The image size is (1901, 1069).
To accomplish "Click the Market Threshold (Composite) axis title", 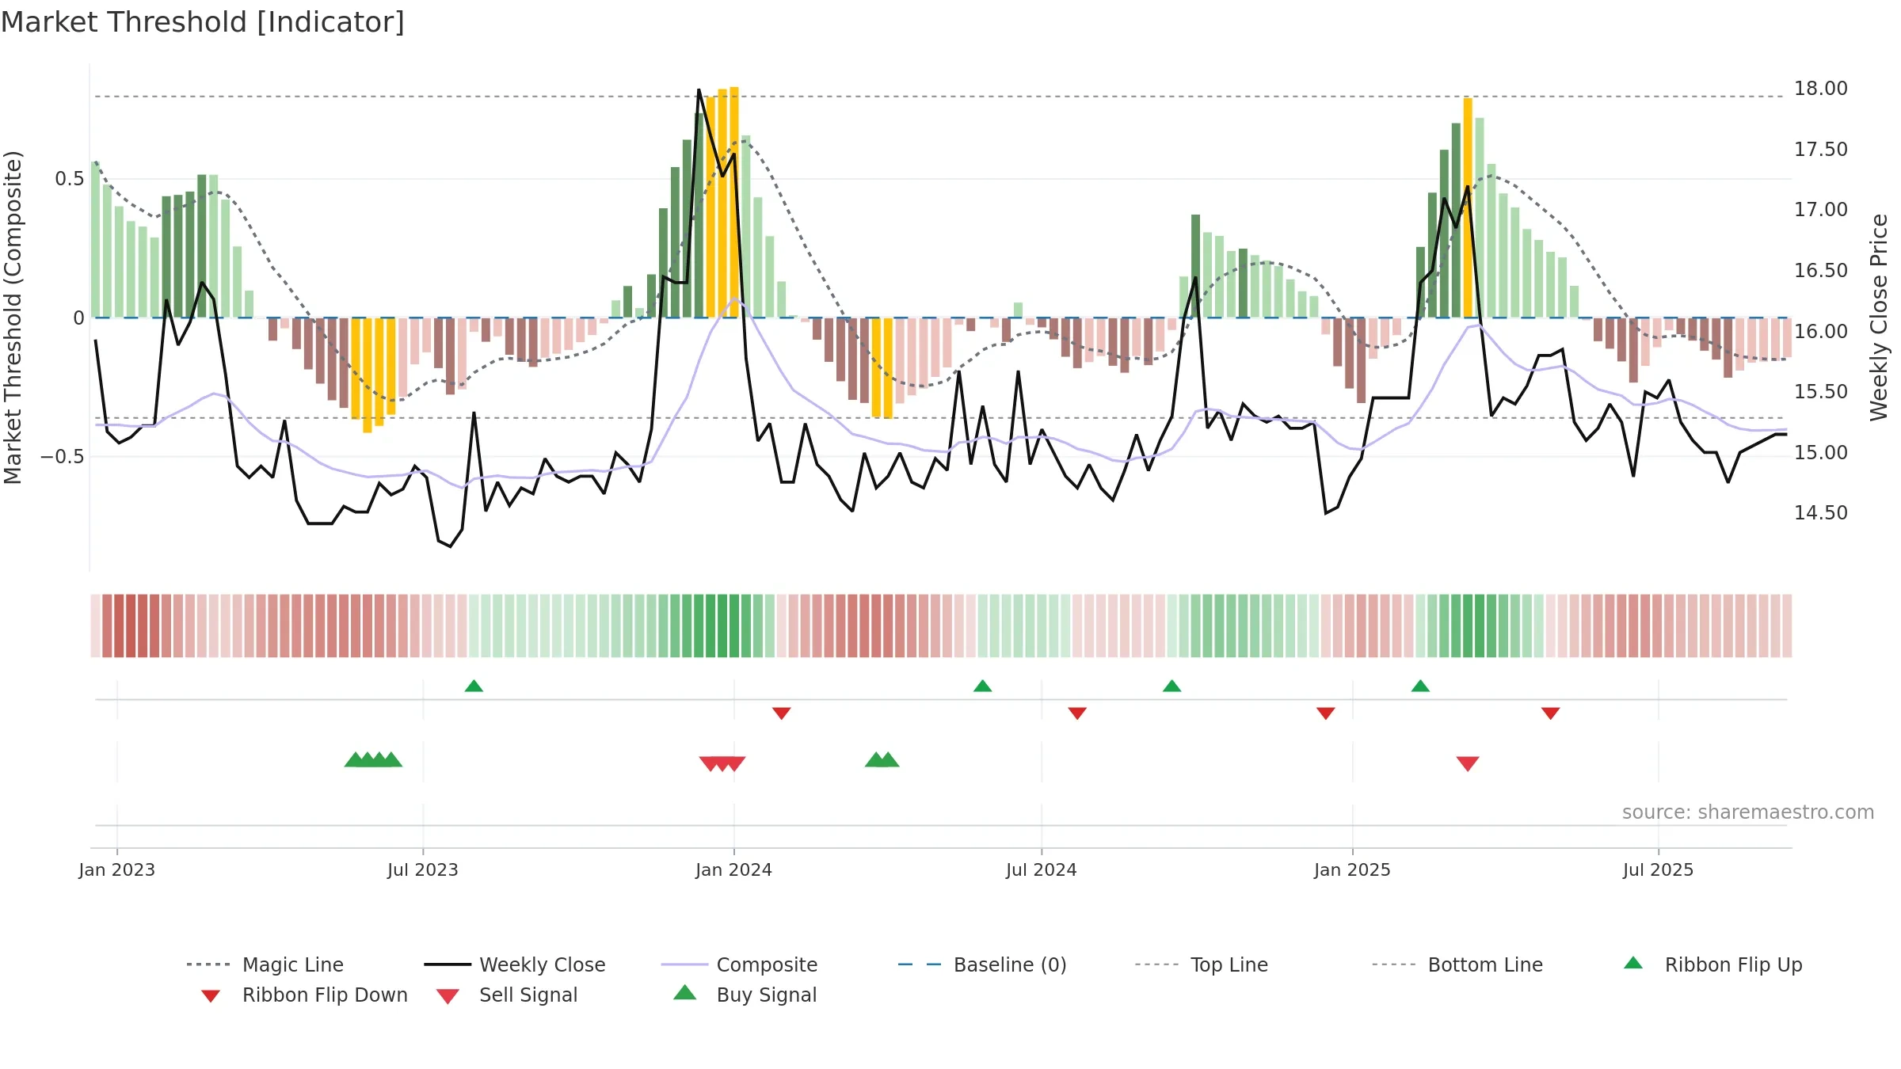I will point(13,318).
